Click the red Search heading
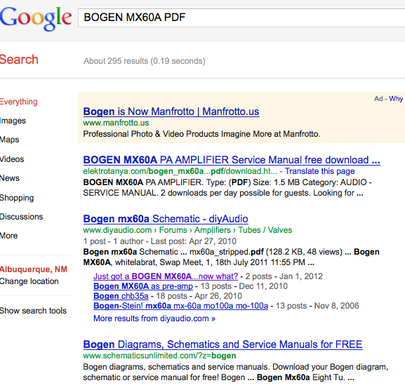405x390 pixels. [x=19, y=60]
